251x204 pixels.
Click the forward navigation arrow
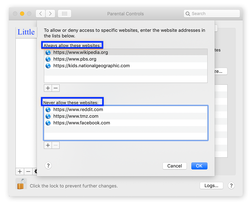pyautogui.click(x=50, y=14)
